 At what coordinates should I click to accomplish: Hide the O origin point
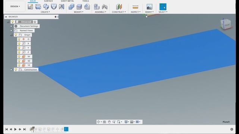coord(19,39)
